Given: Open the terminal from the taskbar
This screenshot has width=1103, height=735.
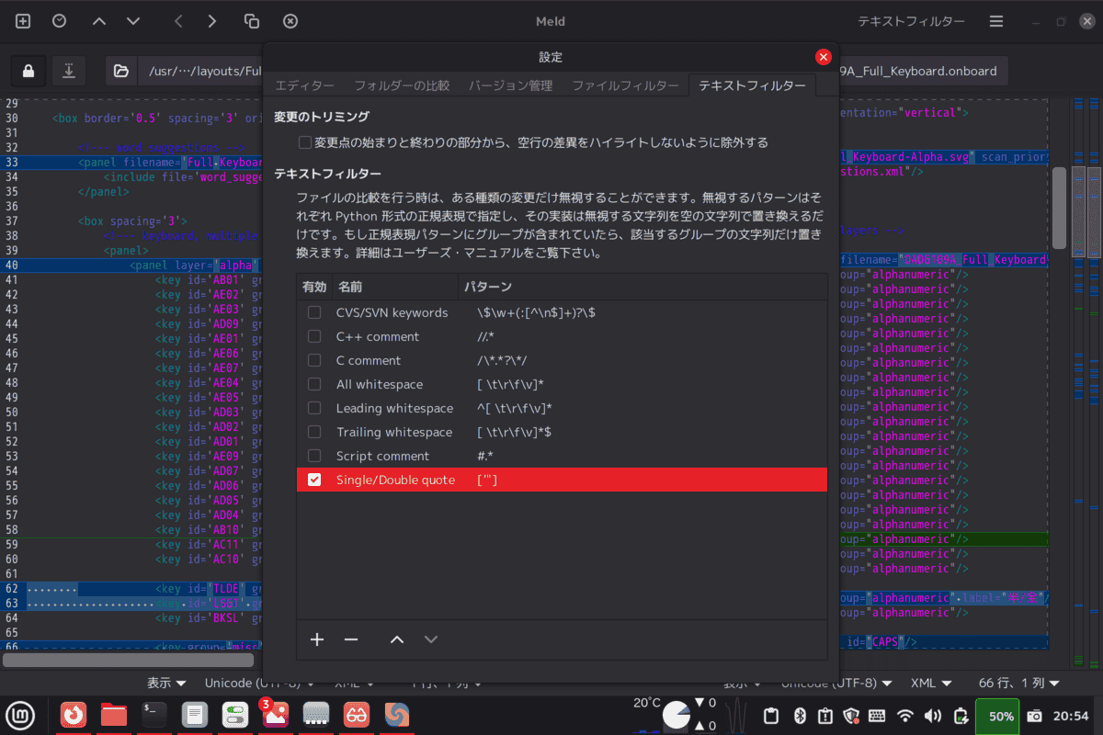Looking at the screenshot, I should (x=154, y=714).
